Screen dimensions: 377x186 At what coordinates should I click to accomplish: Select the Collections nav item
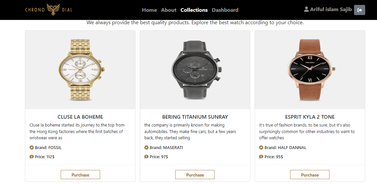(x=194, y=10)
